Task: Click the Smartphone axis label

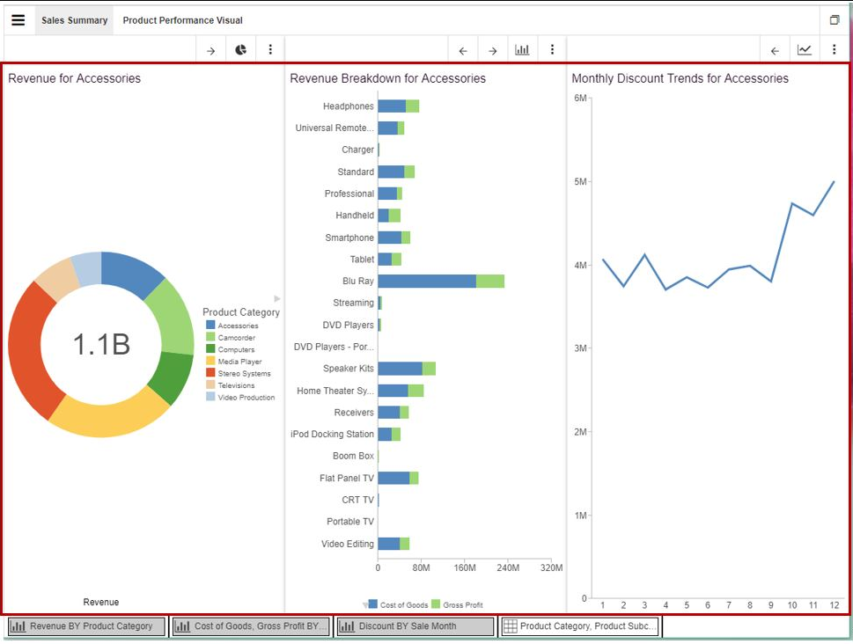Action: (x=349, y=238)
